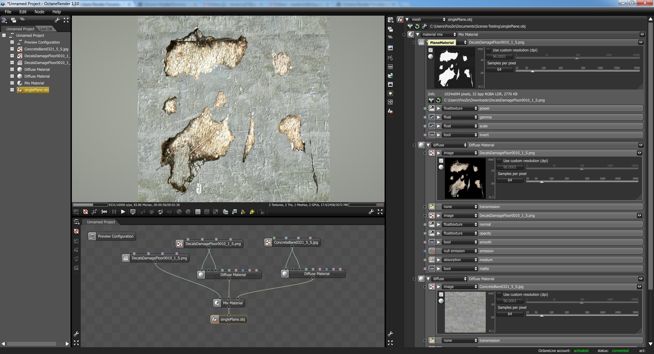
Task: Click the play render button
Action: tap(123, 212)
